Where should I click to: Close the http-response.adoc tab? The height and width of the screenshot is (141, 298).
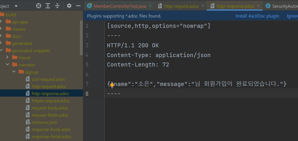pyautogui.click(x=258, y=6)
